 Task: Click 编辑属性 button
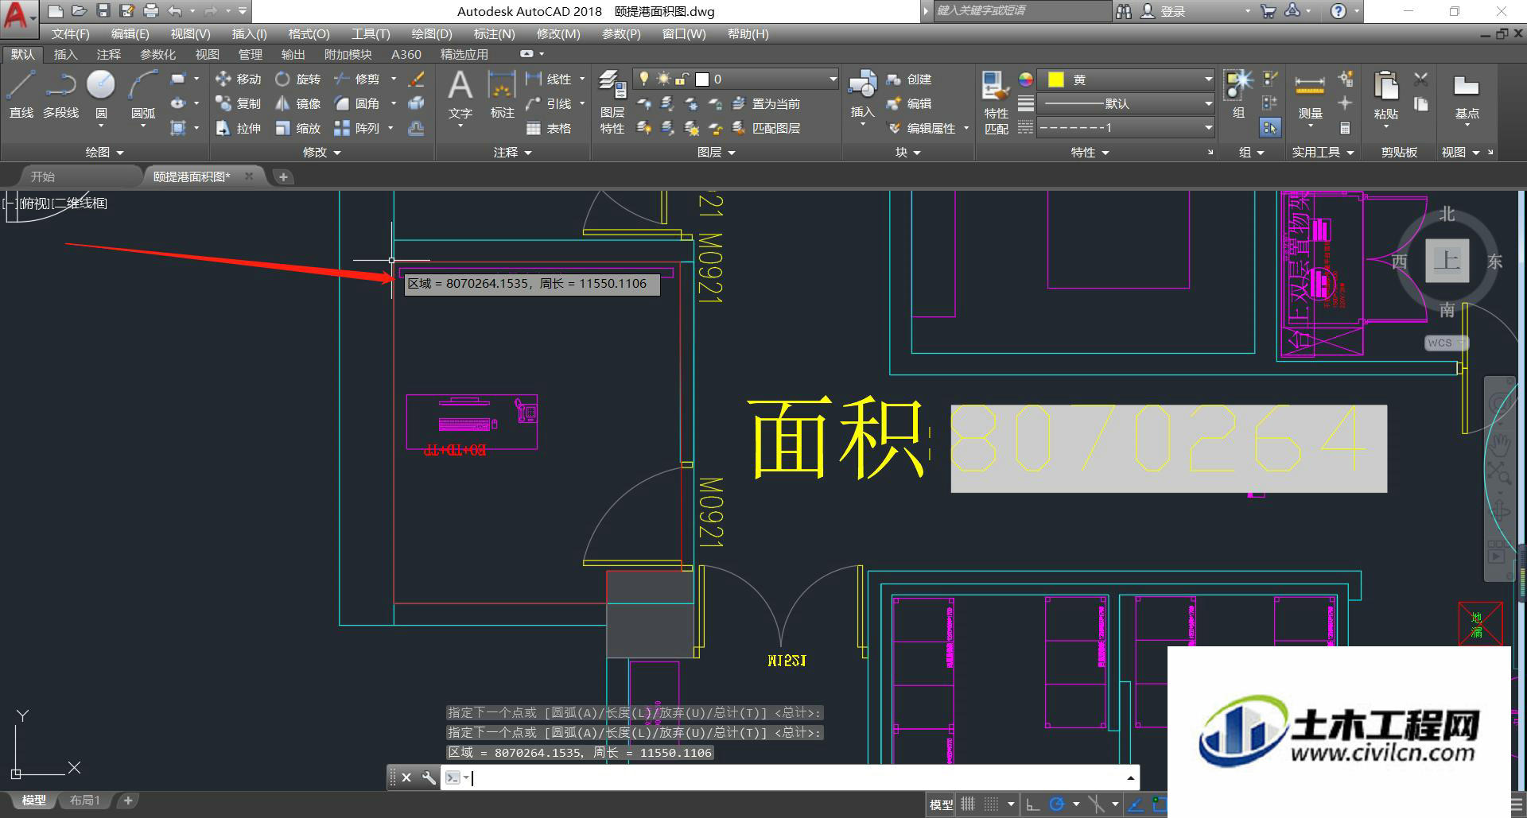923,128
